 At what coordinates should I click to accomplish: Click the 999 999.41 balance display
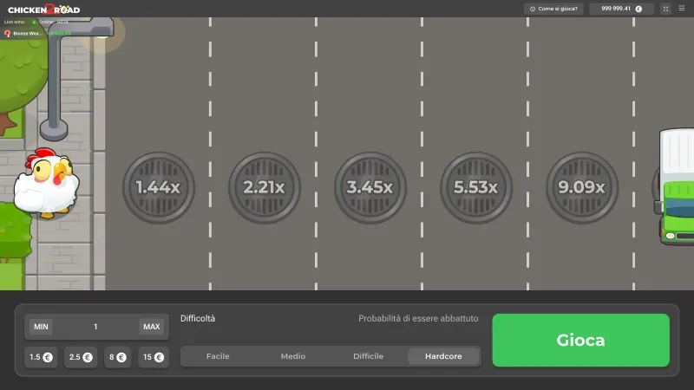621,9
